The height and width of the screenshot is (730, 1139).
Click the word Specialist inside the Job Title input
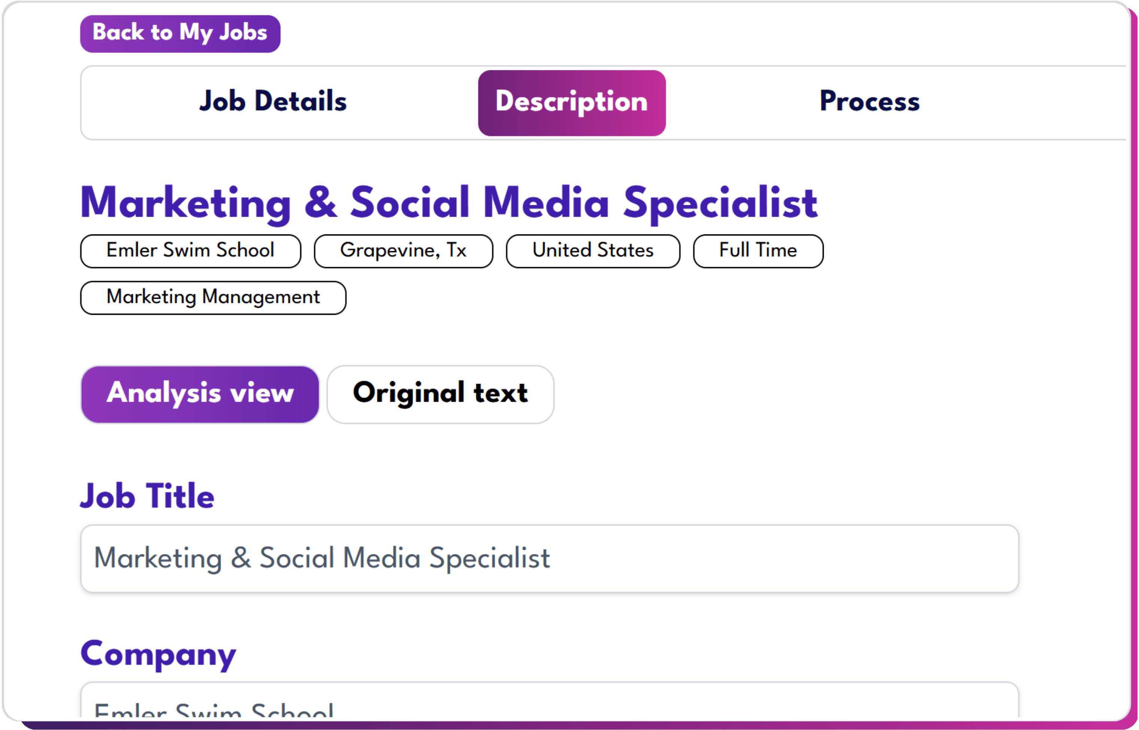click(x=490, y=559)
